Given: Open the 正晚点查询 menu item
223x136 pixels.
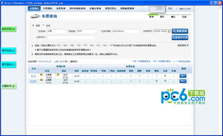Looking at the screenshot, I should [x=95, y=9].
